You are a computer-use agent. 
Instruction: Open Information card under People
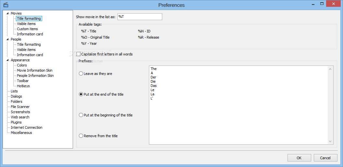(x=30, y=55)
